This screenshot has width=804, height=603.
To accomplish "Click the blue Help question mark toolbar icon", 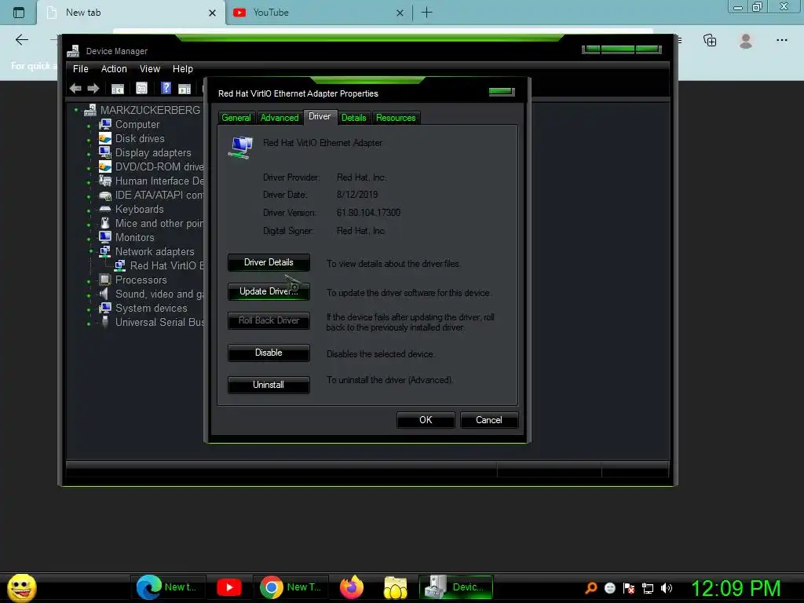I will point(166,88).
